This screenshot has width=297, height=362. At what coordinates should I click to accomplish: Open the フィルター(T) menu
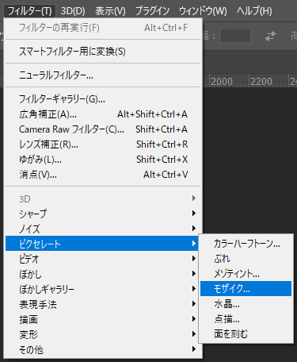pyautogui.click(x=30, y=11)
